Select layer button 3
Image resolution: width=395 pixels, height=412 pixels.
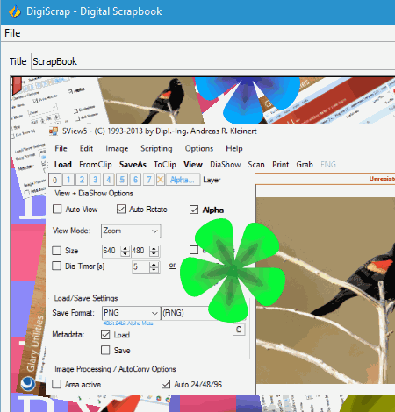tap(95, 180)
